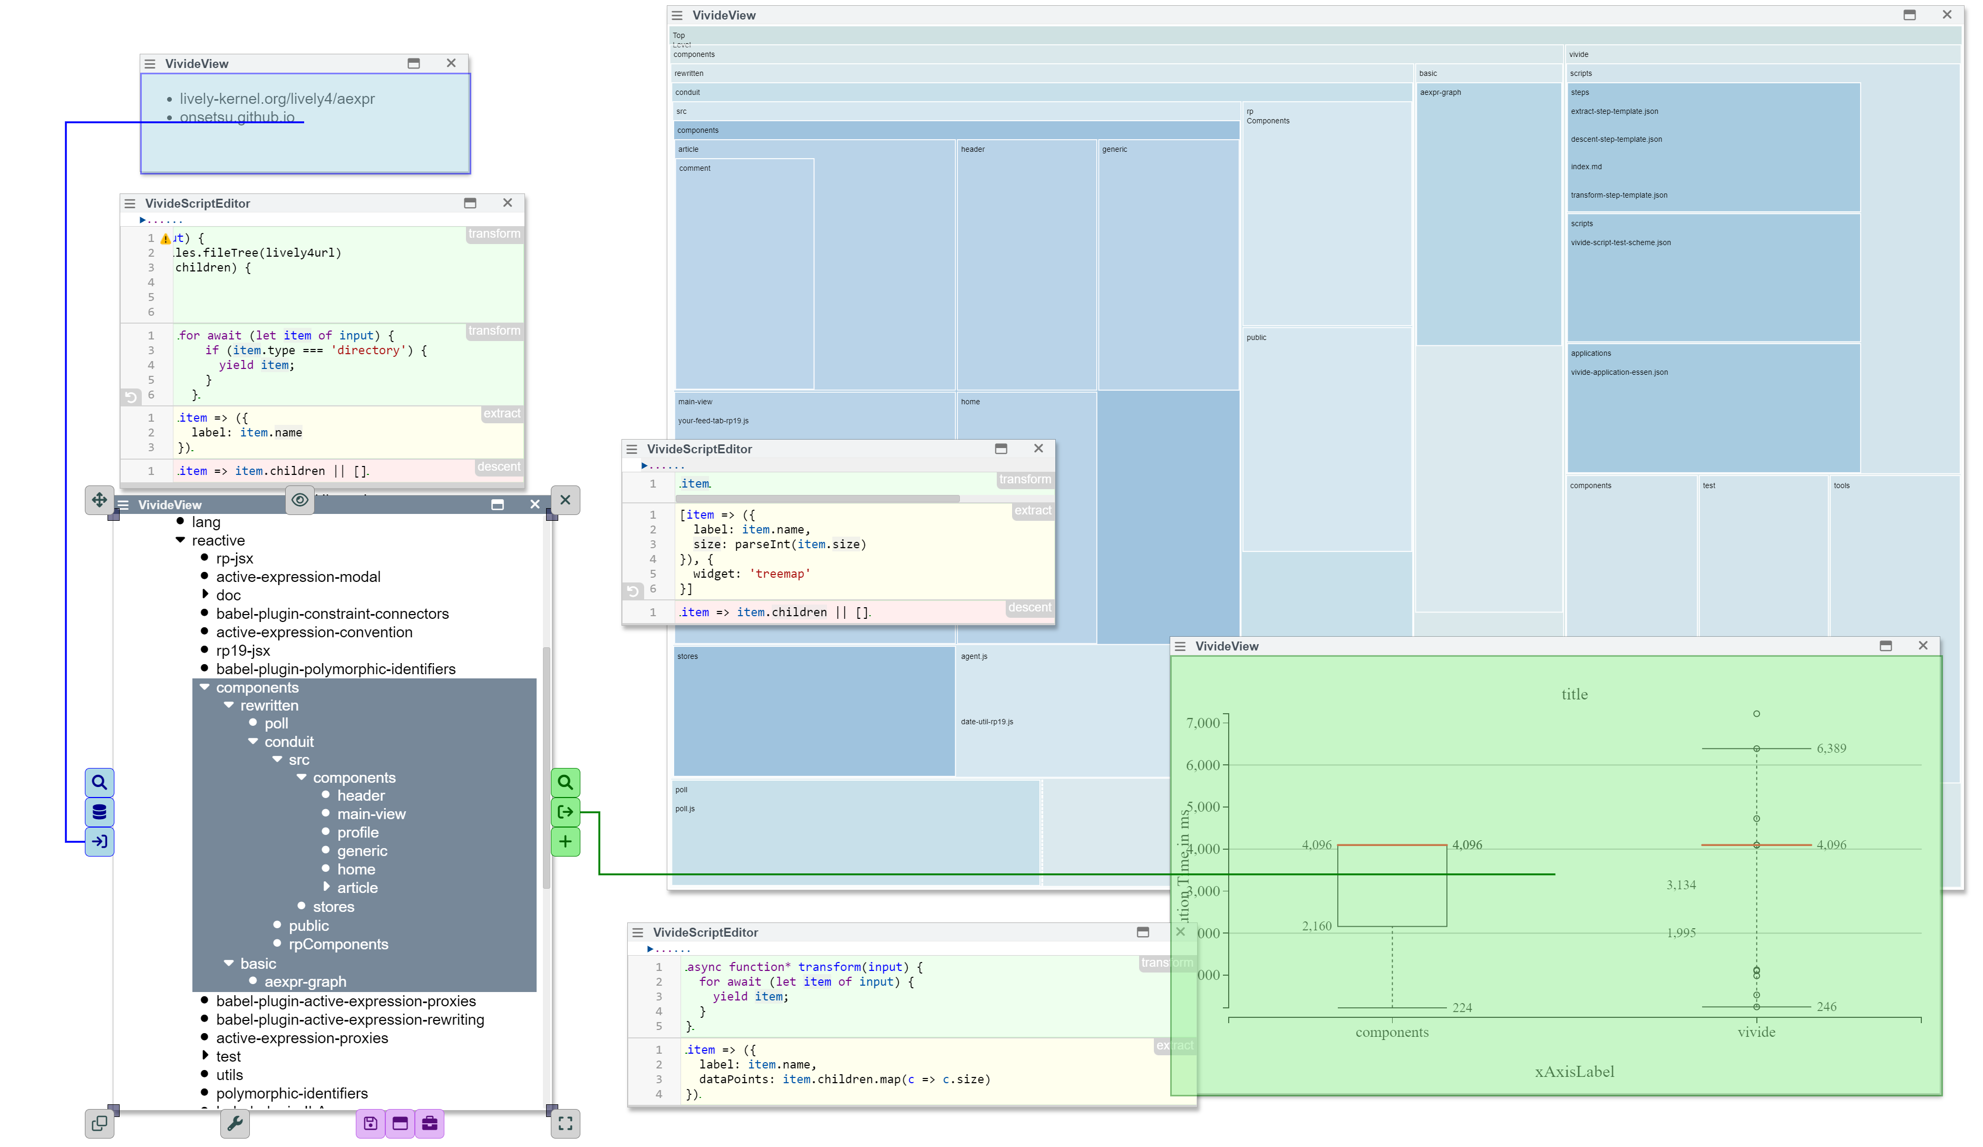The height and width of the screenshot is (1147, 1983).
Task: Click the horizontal scrollbar under the .item transform
Action: click(x=819, y=499)
